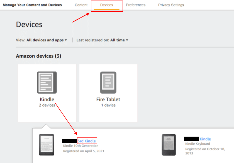
Task: Open the Privacy Settings tab
Action: 171,5
